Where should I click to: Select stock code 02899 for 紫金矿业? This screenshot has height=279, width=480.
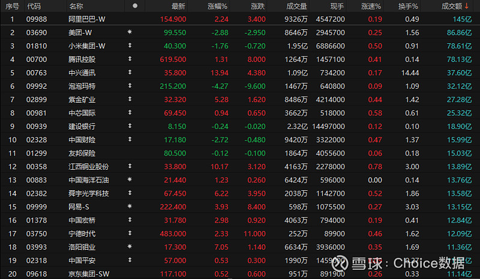[37, 100]
